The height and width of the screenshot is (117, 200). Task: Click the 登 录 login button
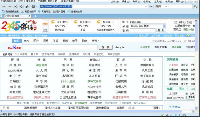click(161, 31)
